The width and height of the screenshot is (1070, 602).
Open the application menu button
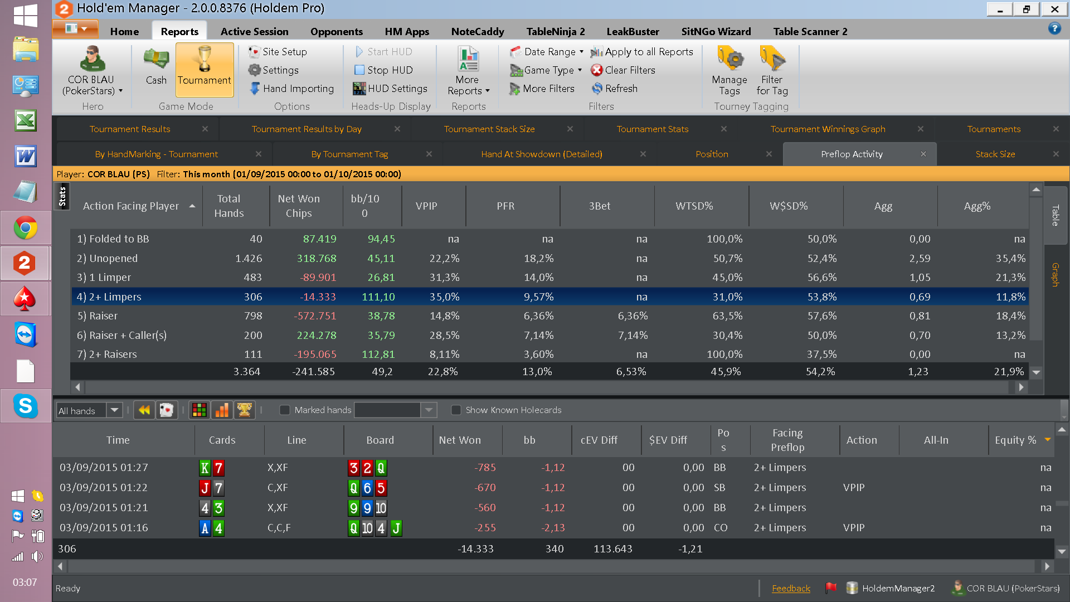point(75,28)
